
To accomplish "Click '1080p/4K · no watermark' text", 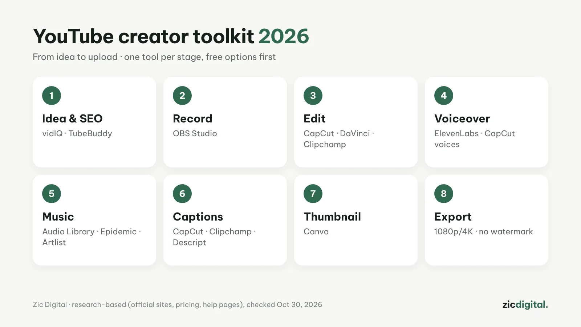I will (x=483, y=231).
